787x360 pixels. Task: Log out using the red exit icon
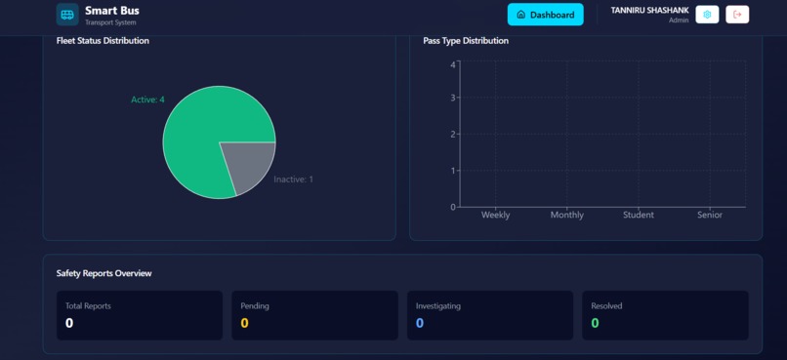click(737, 15)
